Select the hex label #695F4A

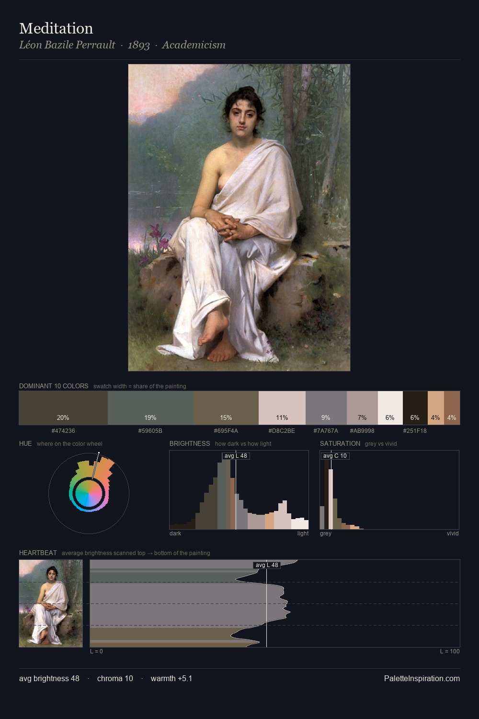(226, 431)
